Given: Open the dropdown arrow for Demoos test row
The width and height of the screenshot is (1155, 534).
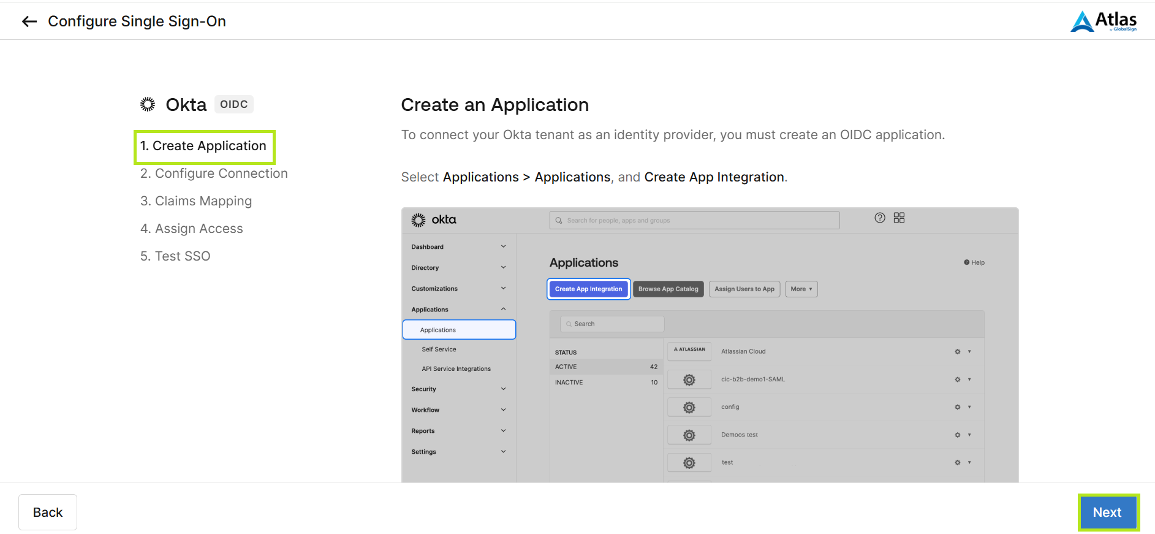Looking at the screenshot, I should click(969, 435).
